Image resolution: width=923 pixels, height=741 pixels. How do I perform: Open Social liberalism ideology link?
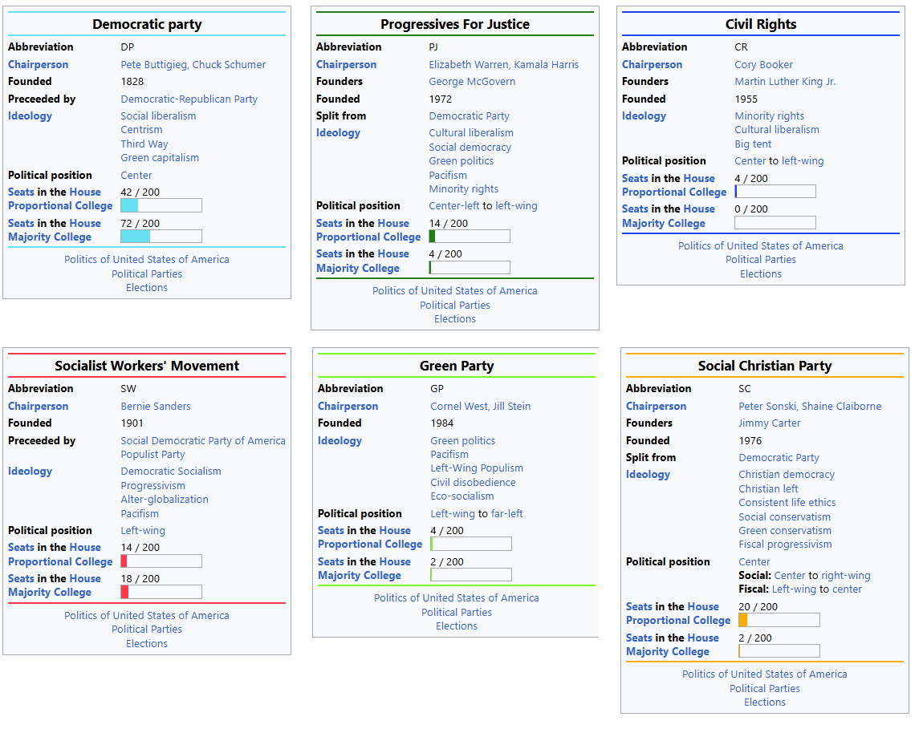pos(158,116)
